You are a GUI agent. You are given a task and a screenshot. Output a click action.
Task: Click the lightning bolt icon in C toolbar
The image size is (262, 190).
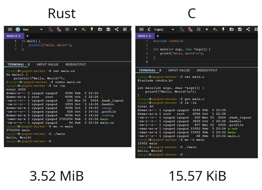point(223,29)
